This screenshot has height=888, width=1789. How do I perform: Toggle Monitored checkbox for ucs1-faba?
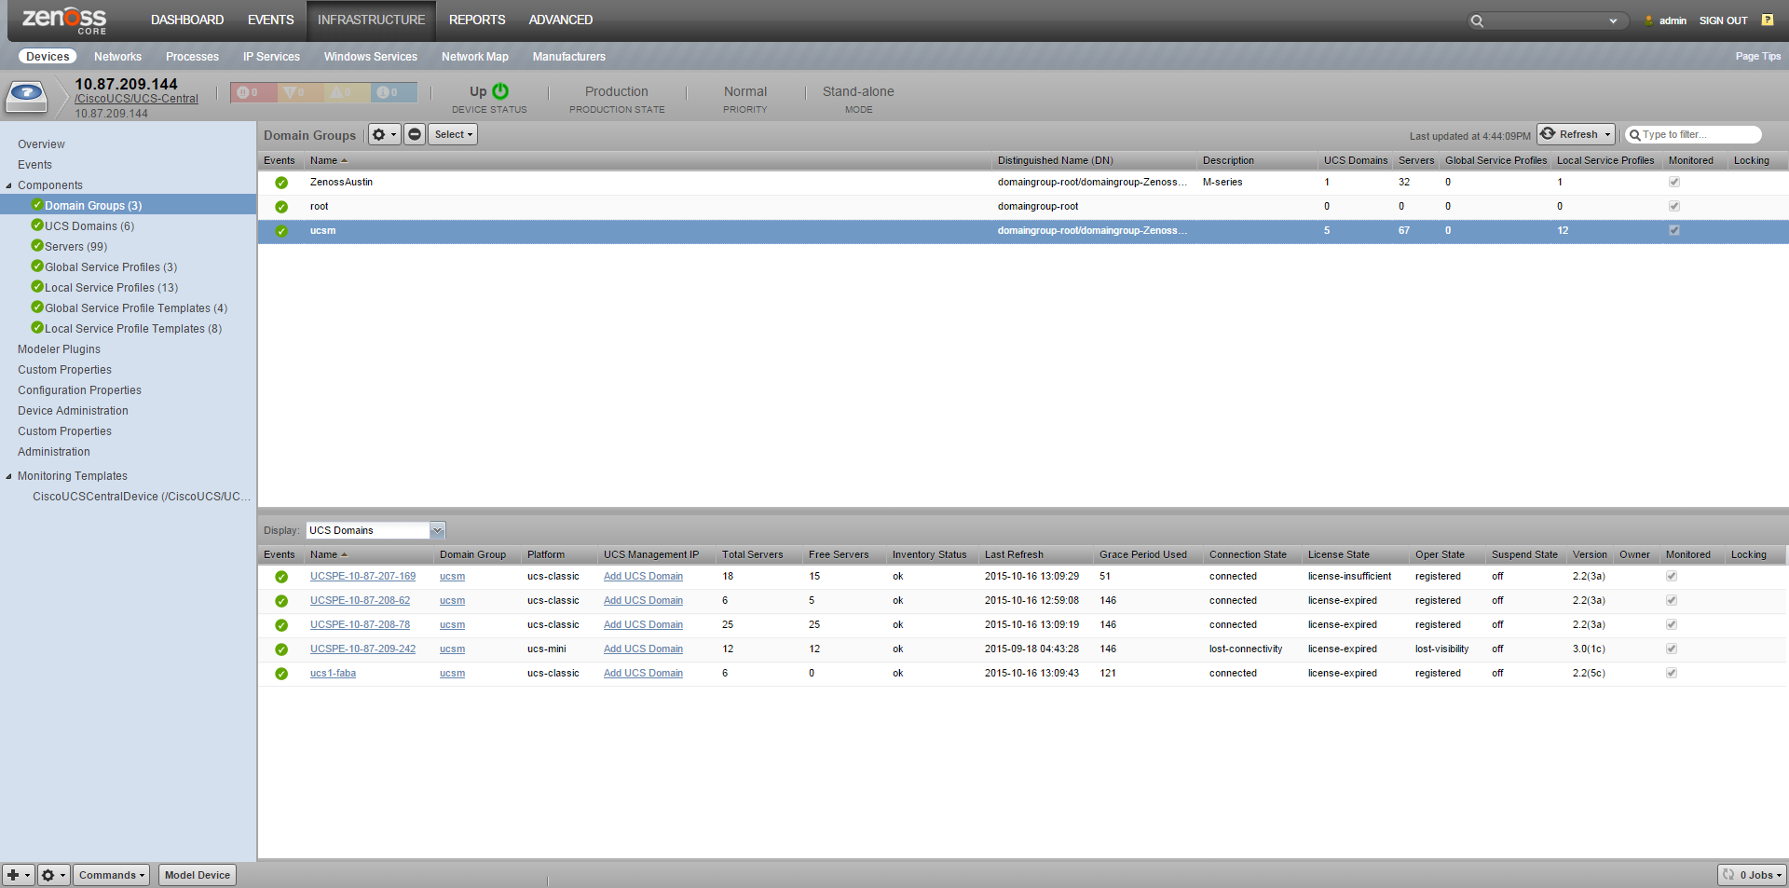(1672, 673)
